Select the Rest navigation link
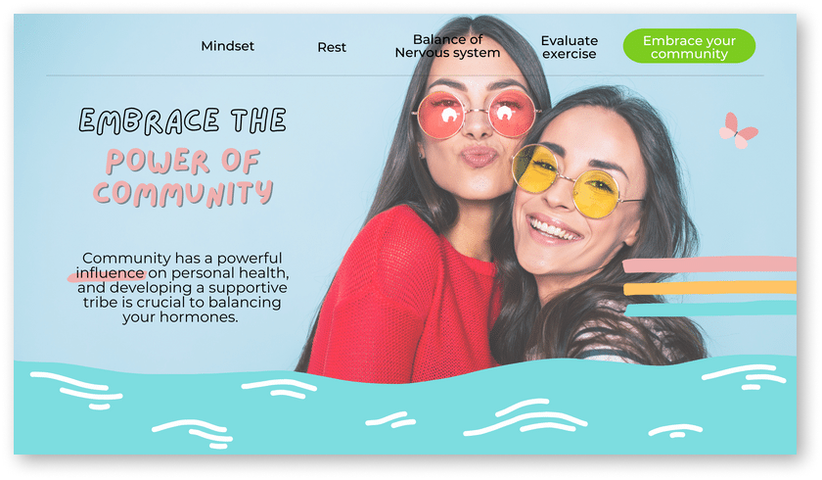Screen dimensions: 822x480 tap(332, 47)
